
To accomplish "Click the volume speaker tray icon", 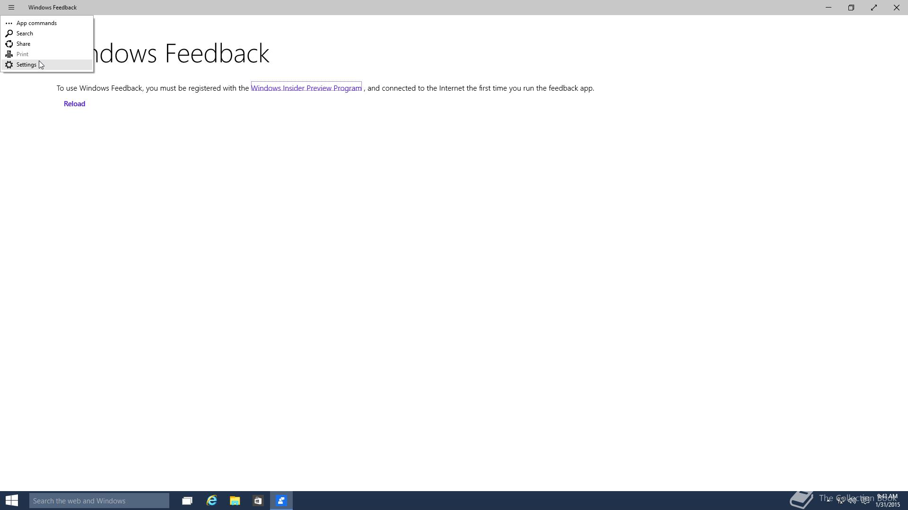I will click(x=853, y=501).
